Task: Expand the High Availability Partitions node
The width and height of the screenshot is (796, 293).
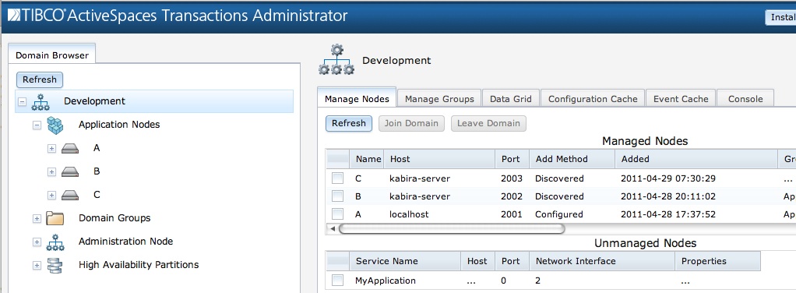Action: tap(37, 265)
